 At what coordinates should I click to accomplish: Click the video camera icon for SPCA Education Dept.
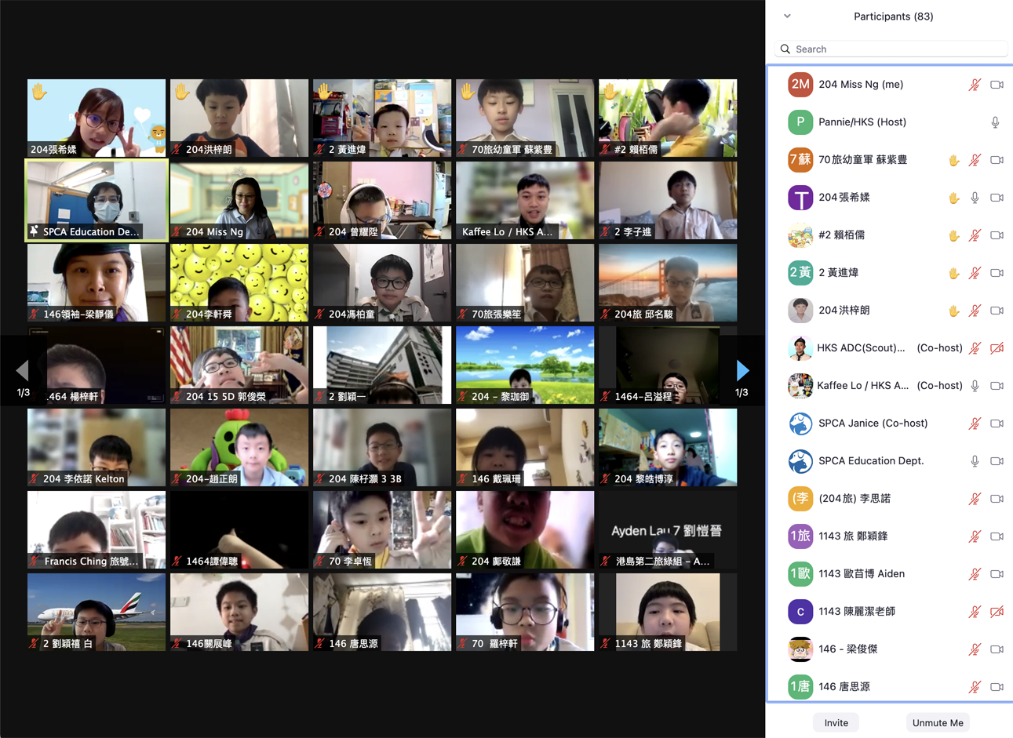(x=997, y=461)
